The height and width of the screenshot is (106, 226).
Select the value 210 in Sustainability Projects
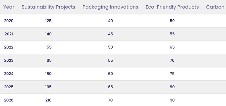click(48, 100)
